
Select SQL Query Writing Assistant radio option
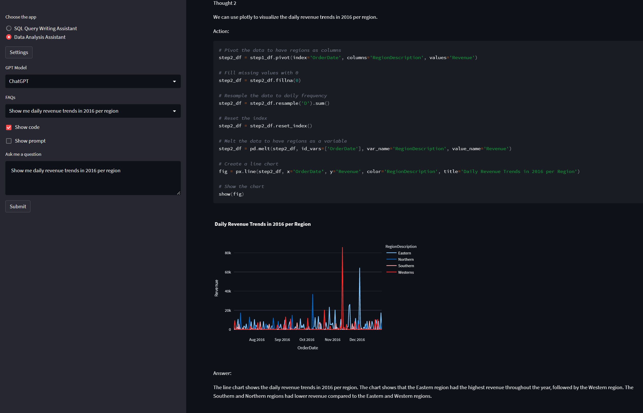click(9, 28)
